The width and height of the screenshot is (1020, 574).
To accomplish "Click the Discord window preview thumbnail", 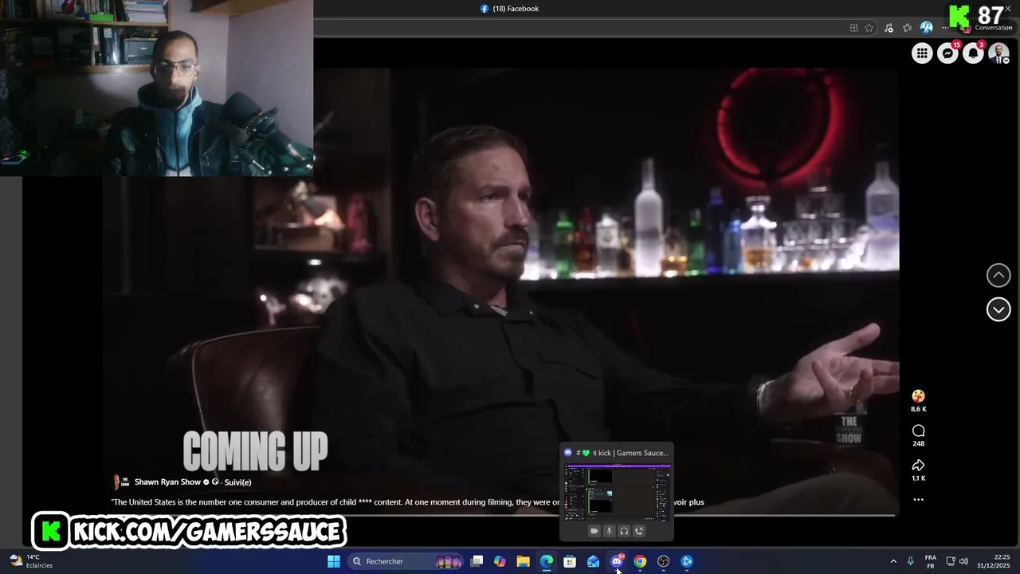I will click(x=618, y=491).
